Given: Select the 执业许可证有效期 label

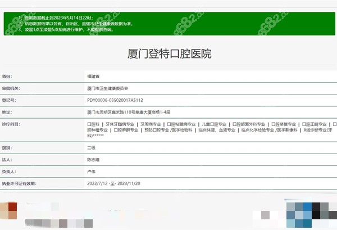Looking at the screenshot, I should [x=19, y=183].
